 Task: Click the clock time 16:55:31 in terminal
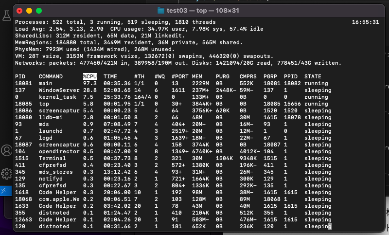pos(366,22)
